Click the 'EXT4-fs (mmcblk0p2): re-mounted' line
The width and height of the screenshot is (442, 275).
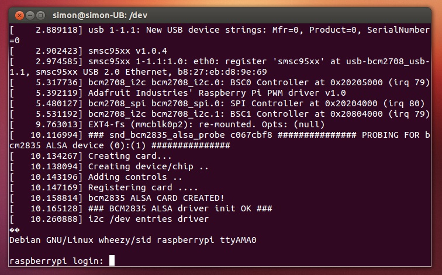[x=167, y=124]
